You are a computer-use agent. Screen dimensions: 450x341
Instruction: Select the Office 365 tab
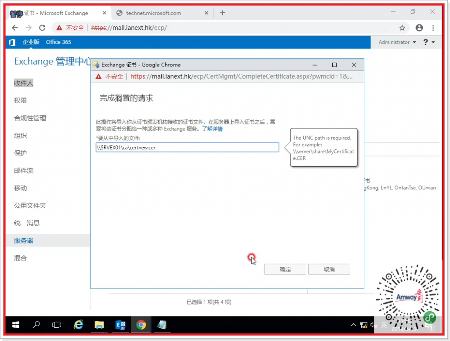(x=58, y=42)
